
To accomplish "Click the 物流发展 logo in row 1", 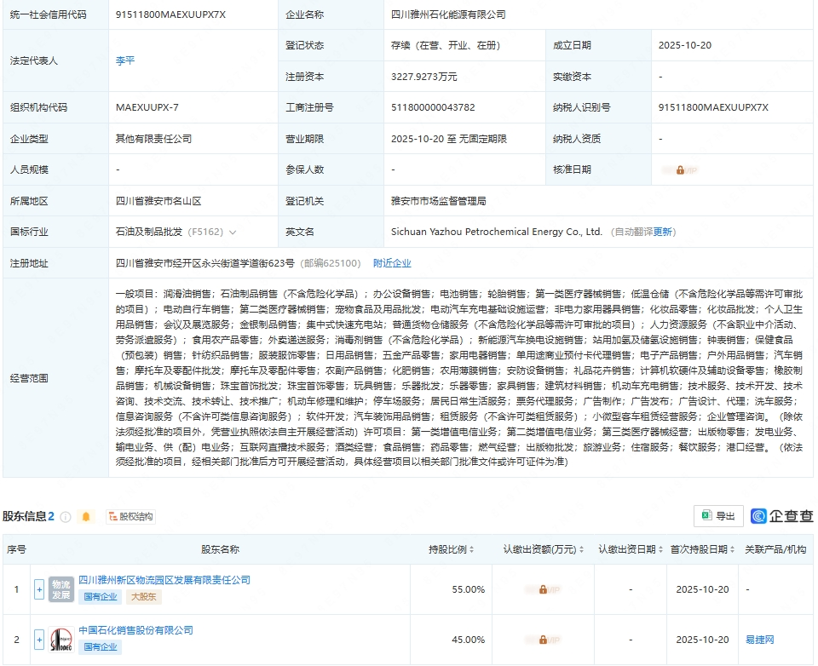I will [61, 589].
